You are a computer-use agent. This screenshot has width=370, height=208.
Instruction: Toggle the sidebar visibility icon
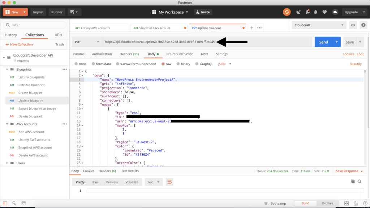click(5, 203)
